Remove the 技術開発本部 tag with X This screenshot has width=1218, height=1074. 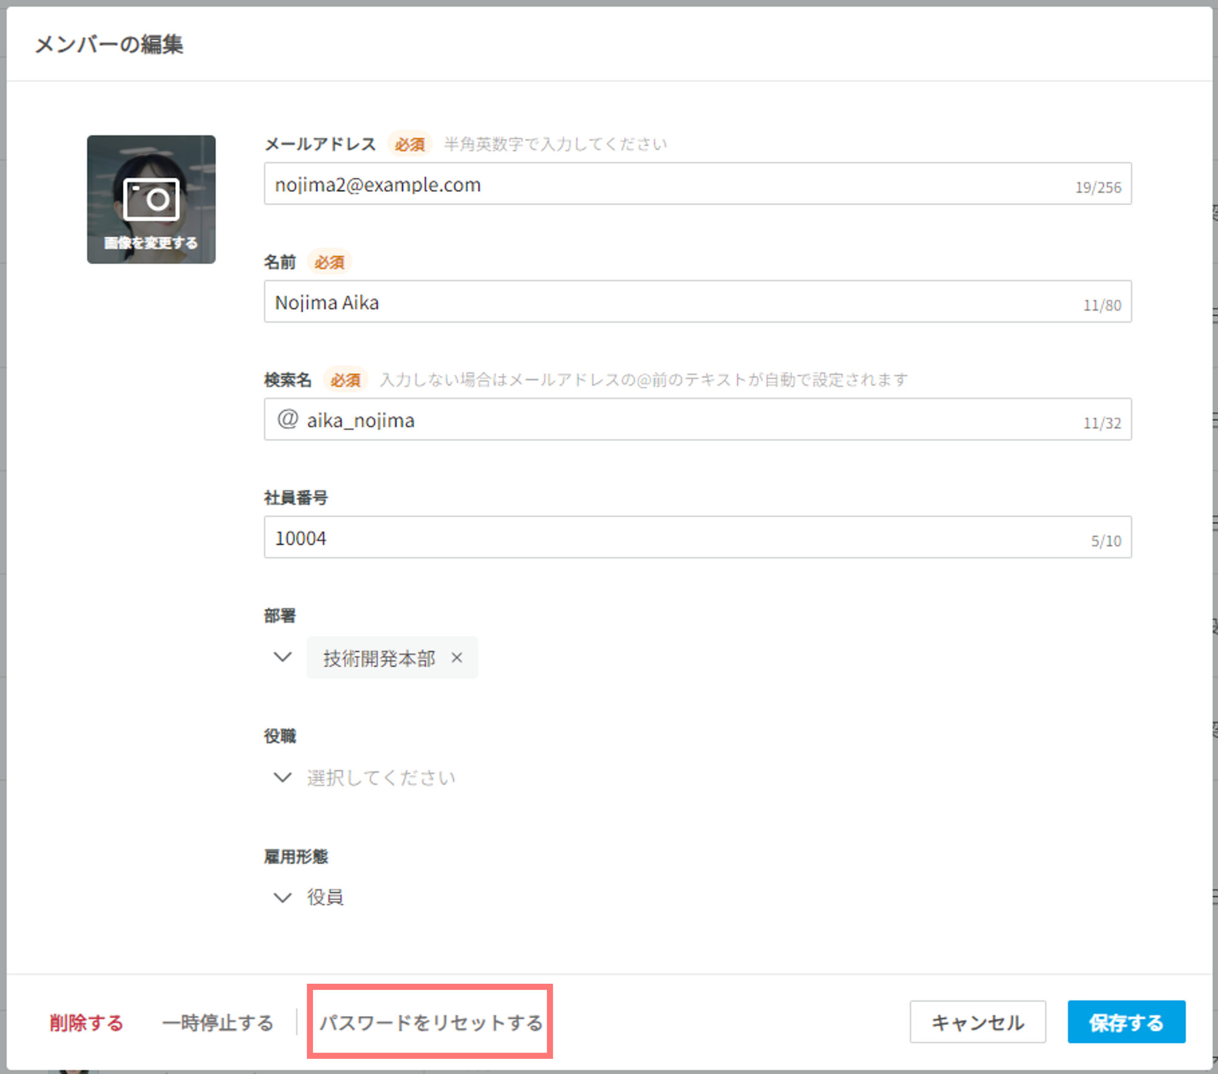click(457, 658)
